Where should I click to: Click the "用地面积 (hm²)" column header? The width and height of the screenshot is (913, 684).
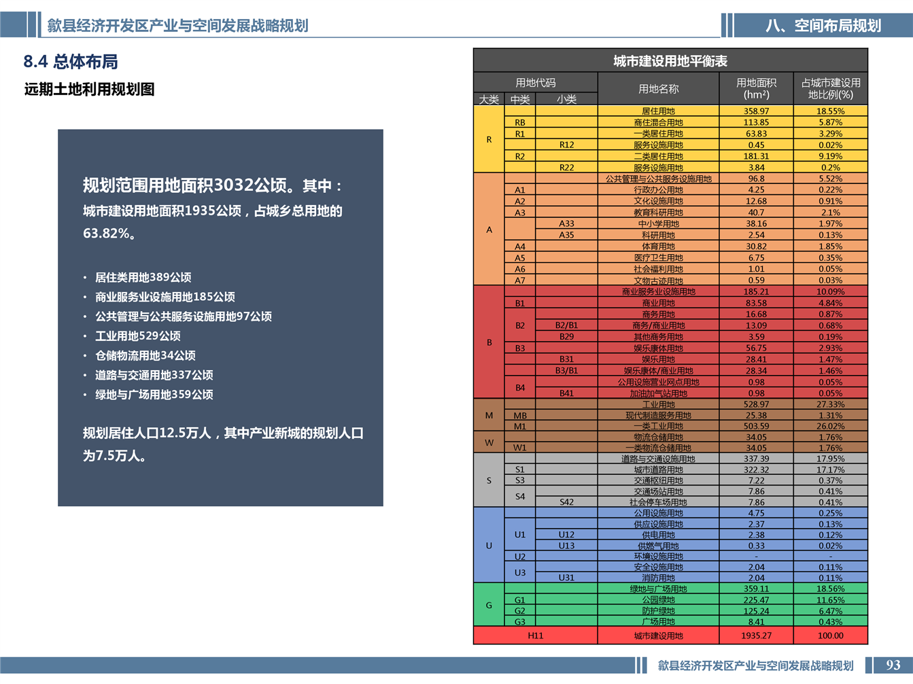tap(756, 88)
